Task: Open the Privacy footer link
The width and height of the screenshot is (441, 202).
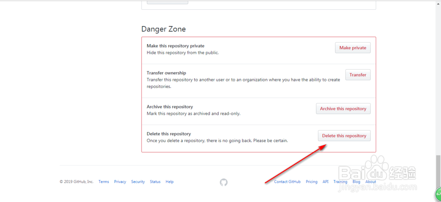Action: (120, 182)
